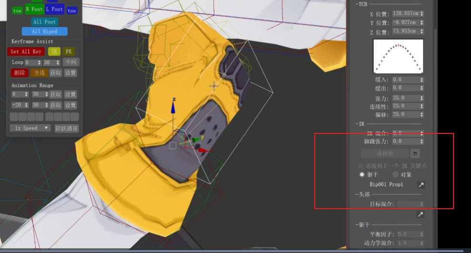Select the 对象 radio button

coord(395,175)
